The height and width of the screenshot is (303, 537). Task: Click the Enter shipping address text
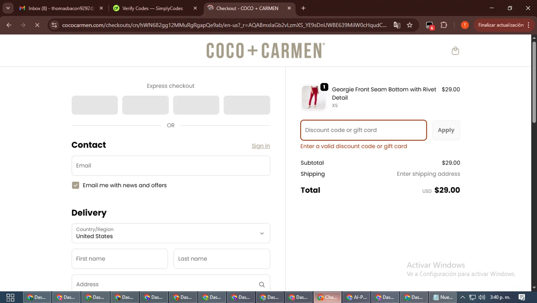428,174
